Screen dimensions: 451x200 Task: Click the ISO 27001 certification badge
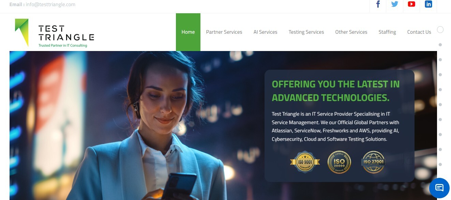[373, 162]
